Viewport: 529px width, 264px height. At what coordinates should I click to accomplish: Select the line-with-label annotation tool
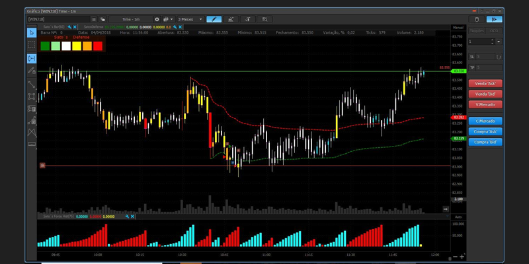(x=32, y=120)
